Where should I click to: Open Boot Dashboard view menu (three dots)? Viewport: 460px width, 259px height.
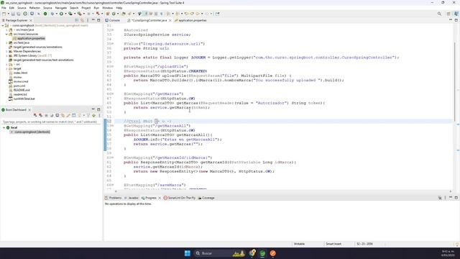click(99, 115)
